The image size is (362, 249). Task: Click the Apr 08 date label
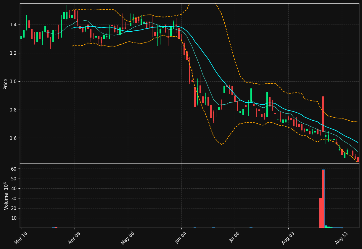(74, 237)
